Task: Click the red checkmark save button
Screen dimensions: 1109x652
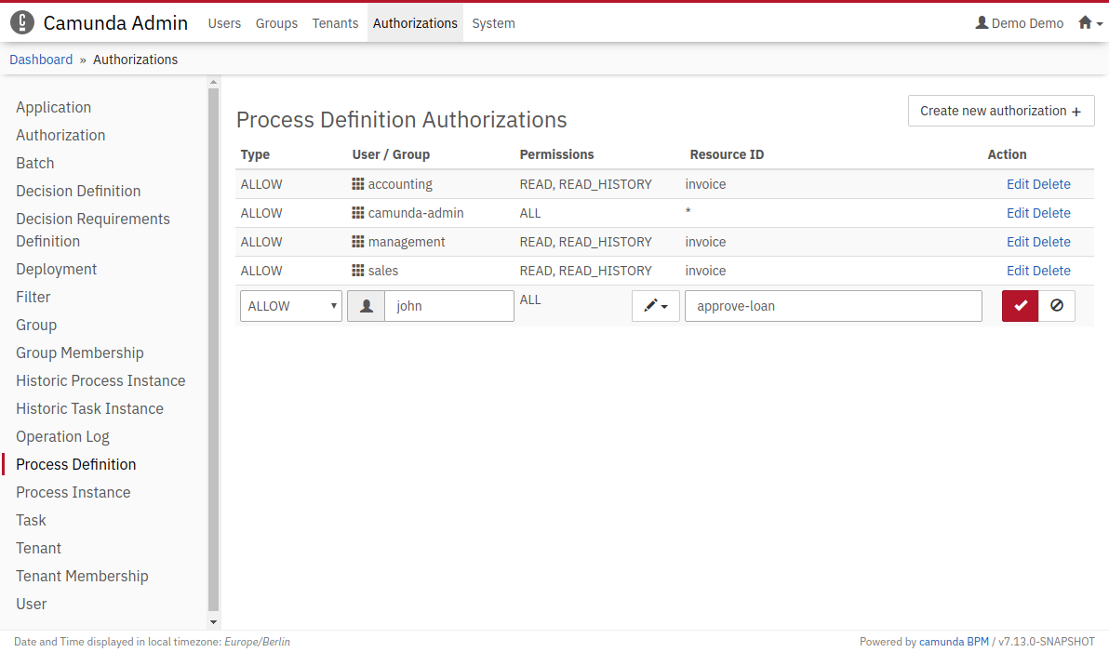Action: (x=1020, y=306)
